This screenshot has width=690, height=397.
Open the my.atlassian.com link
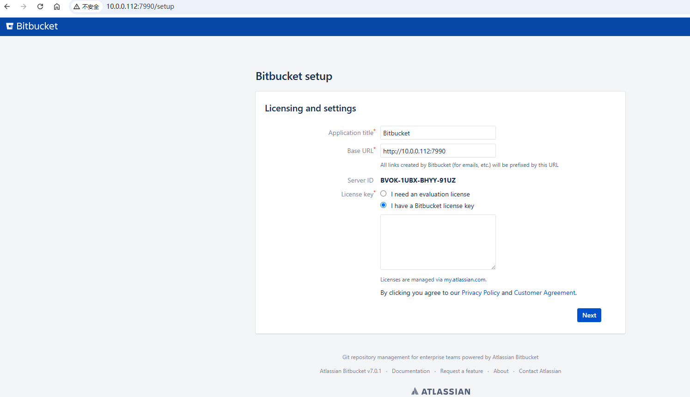click(x=464, y=280)
